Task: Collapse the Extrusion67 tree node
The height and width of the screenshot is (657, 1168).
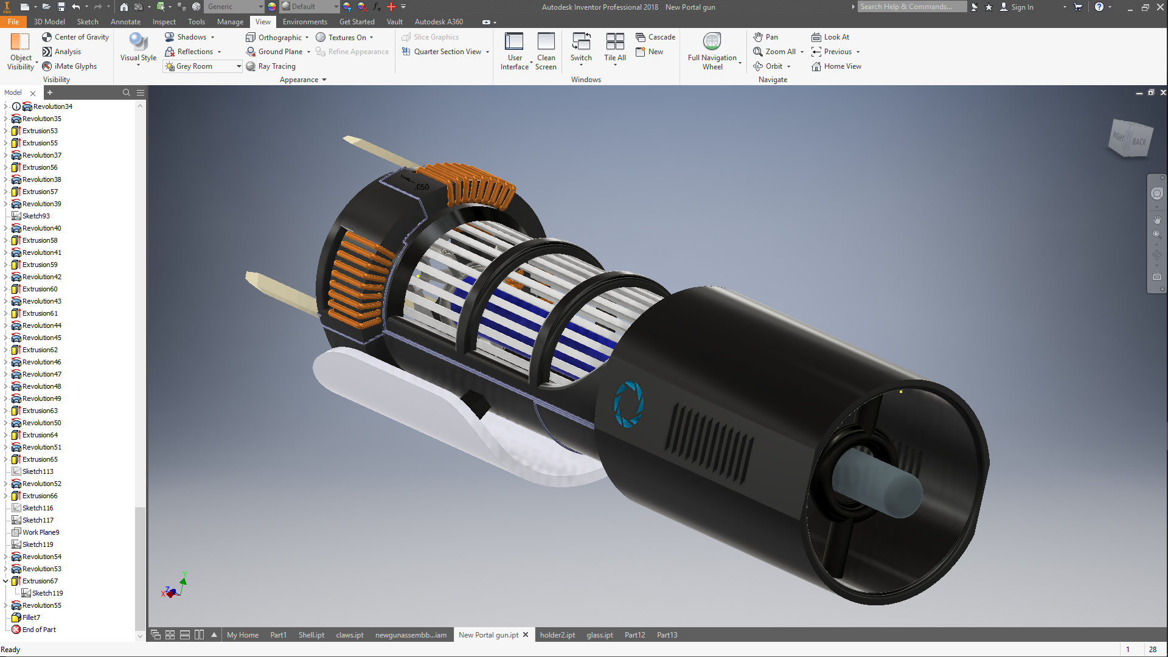Action: tap(5, 581)
